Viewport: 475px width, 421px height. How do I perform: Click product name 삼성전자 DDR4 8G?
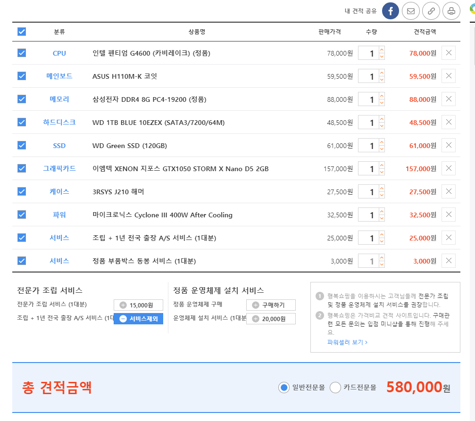click(150, 99)
